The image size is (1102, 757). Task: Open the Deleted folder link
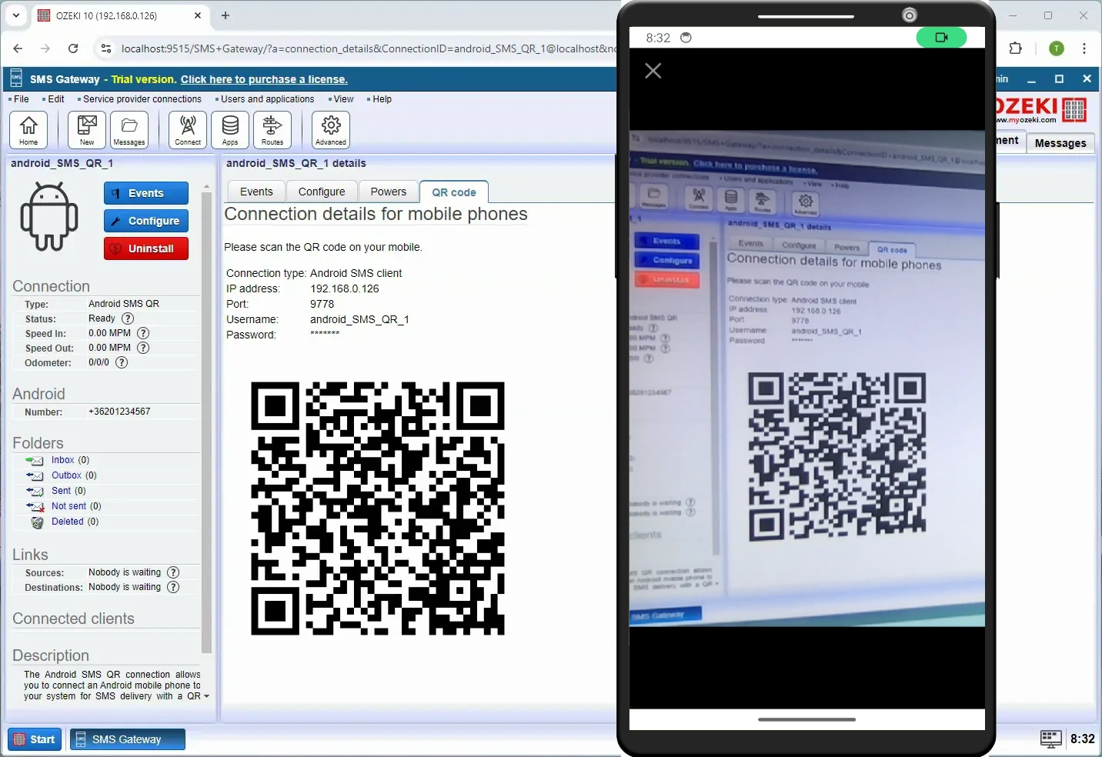click(68, 522)
